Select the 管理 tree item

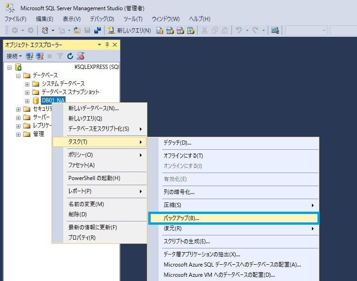tap(39, 134)
